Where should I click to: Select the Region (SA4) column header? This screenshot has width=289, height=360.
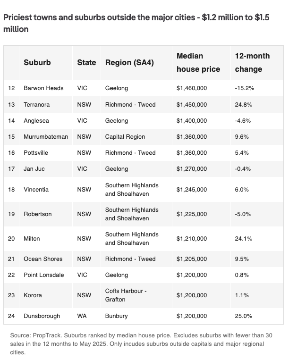click(129, 62)
